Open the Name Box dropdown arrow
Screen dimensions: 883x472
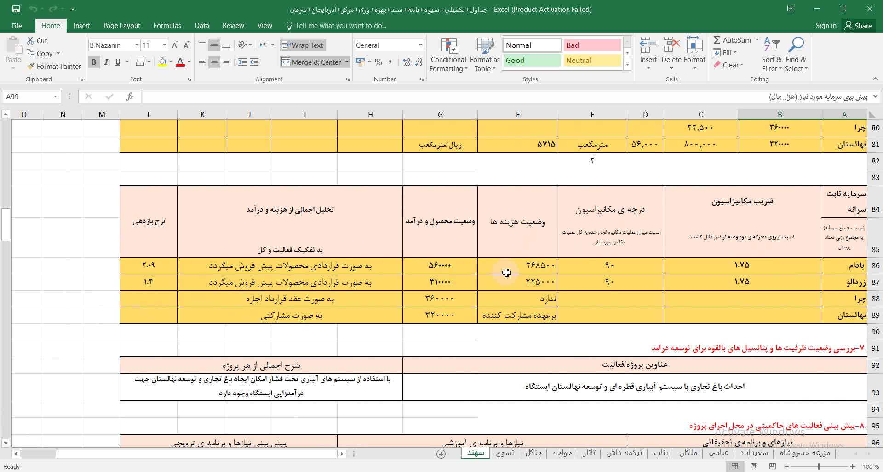tap(55, 96)
